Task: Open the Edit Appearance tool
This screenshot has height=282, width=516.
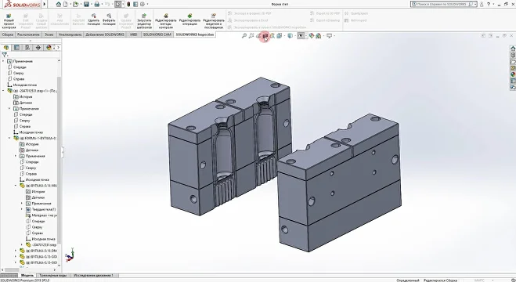Action: 312,35
